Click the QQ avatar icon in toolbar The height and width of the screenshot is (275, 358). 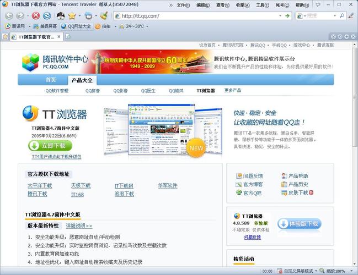[x=61, y=16]
